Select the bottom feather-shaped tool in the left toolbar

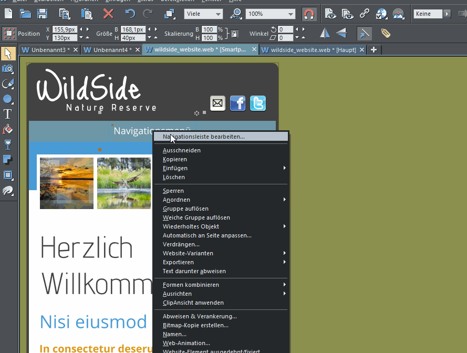click(8, 191)
